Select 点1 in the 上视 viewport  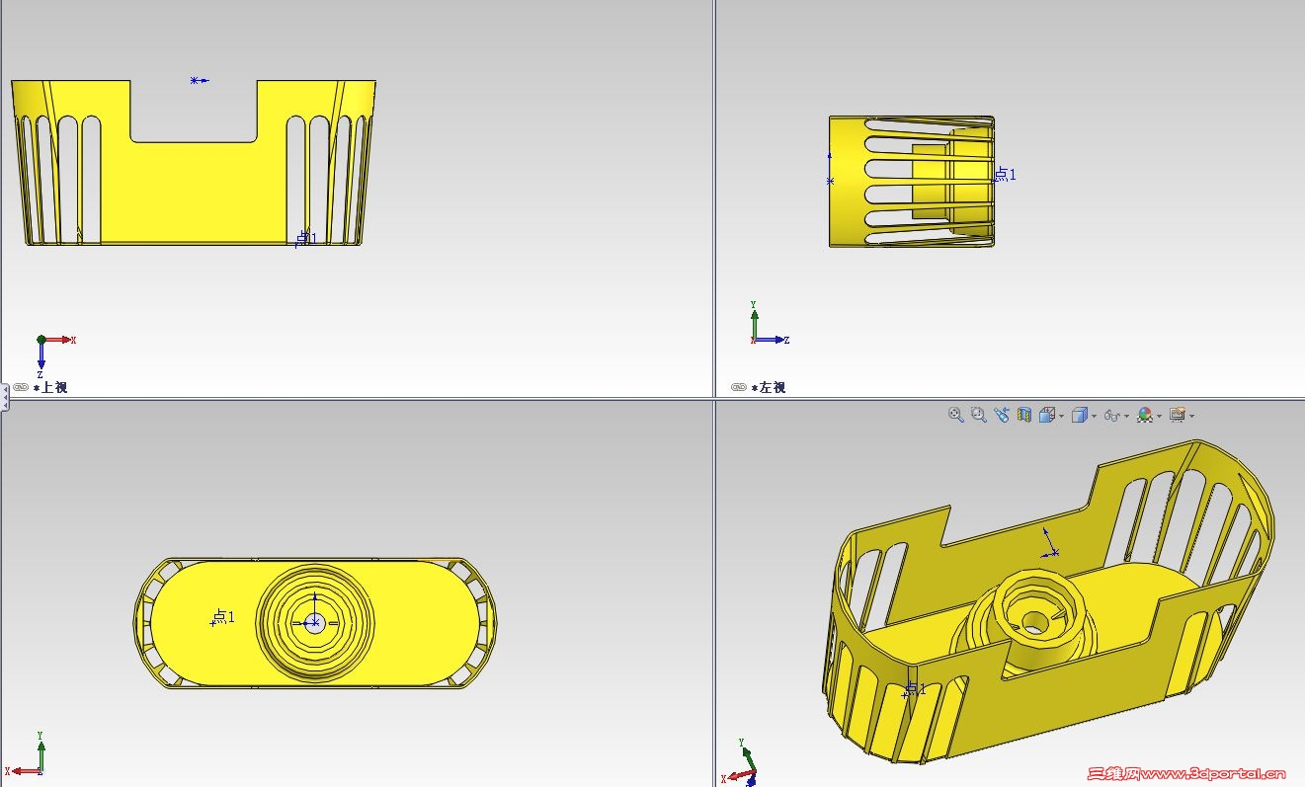[307, 238]
